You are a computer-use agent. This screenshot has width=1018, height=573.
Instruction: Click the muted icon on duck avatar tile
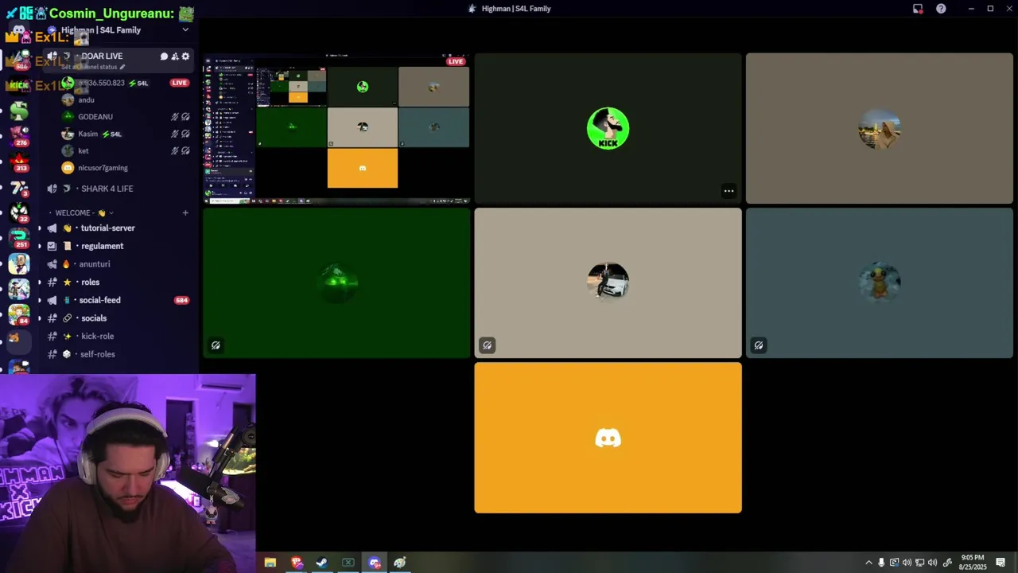click(759, 345)
